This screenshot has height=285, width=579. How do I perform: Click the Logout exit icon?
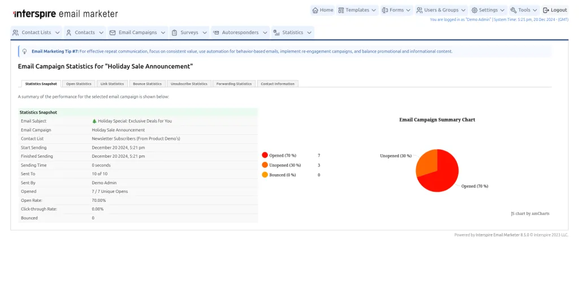tap(546, 10)
